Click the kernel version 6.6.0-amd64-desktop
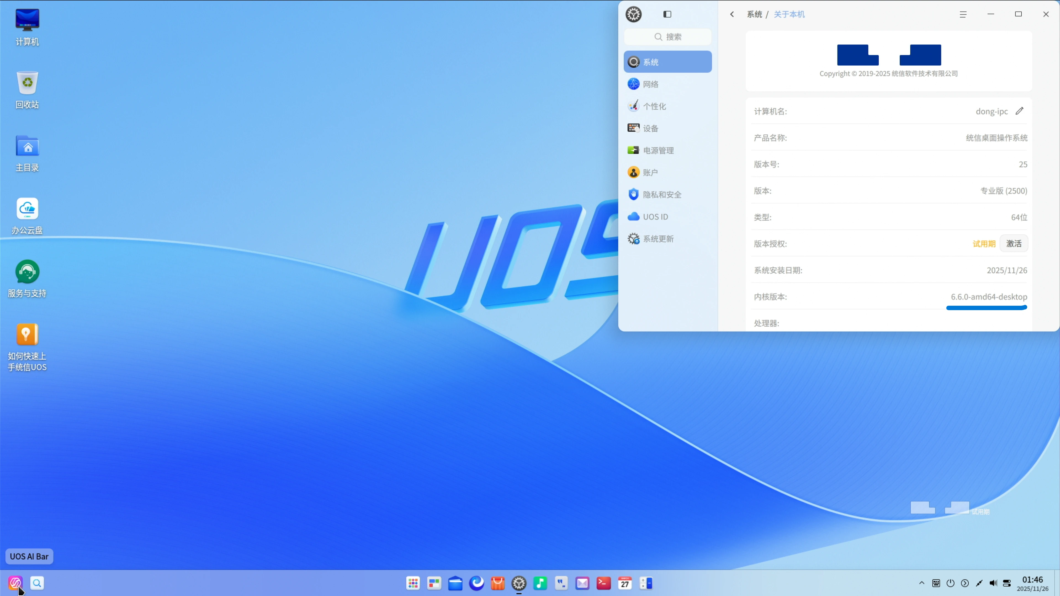This screenshot has height=596, width=1060. pos(989,297)
